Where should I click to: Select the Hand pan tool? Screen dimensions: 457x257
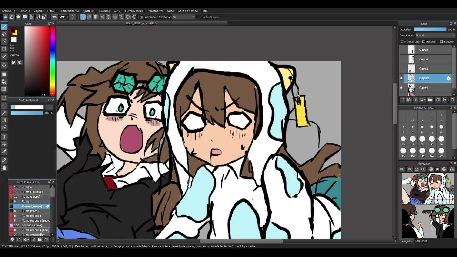click(x=4, y=168)
